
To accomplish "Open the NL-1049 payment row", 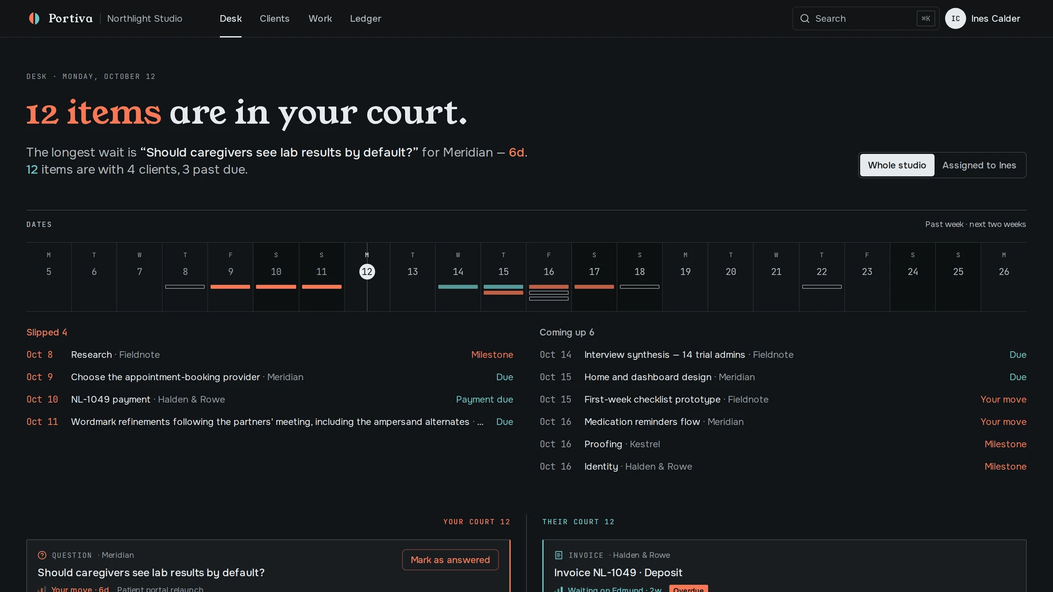I will (270, 400).
